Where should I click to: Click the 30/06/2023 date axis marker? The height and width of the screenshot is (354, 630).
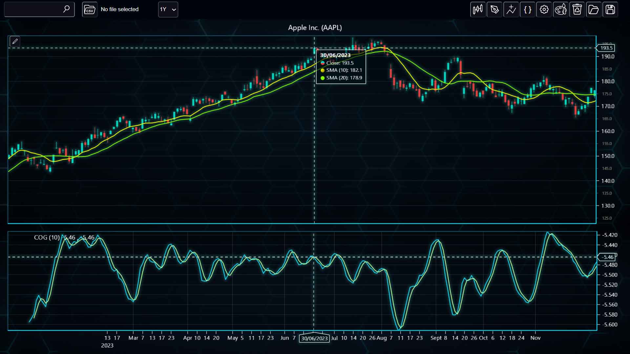click(314, 338)
